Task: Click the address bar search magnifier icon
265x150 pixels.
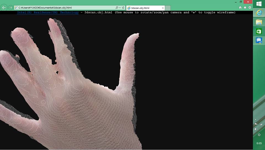Action: pyautogui.click(x=117, y=8)
